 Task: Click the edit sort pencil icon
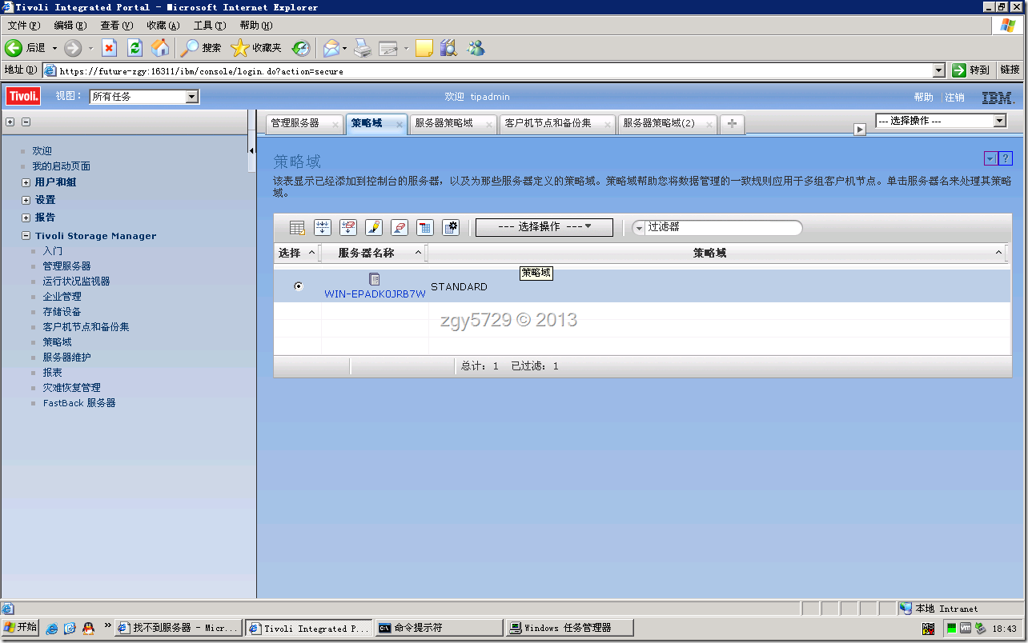pyautogui.click(x=374, y=228)
